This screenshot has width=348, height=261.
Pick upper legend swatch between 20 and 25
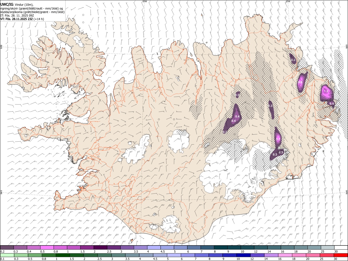[314, 247]
